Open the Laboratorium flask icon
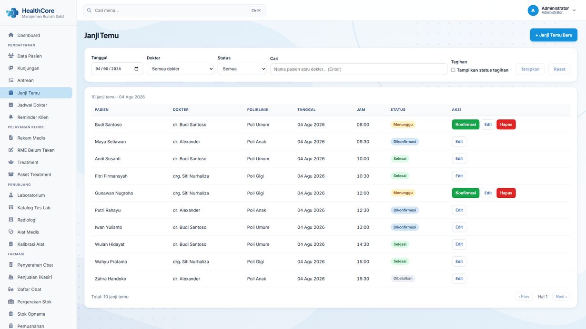The image size is (586, 329). 11,195
